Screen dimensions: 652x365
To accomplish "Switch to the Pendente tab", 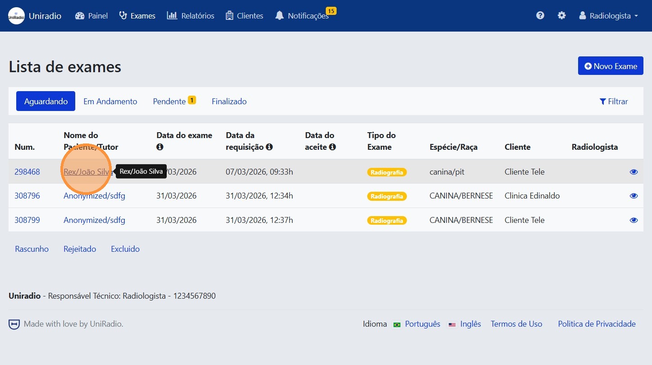I will coord(169,102).
